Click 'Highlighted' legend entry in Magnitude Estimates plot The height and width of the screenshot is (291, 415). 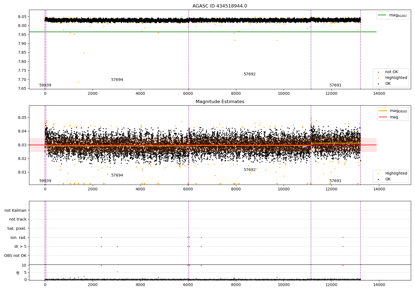point(396,173)
